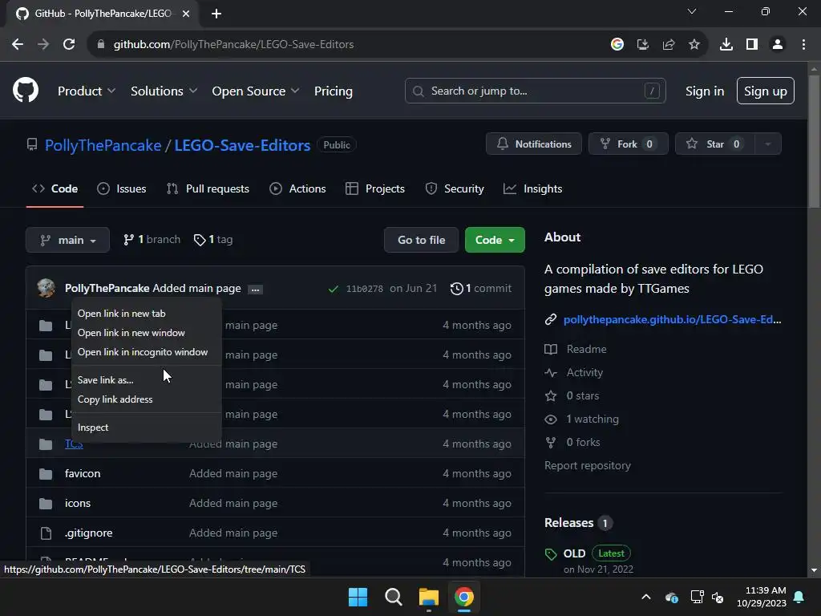This screenshot has width=821, height=616.
Task: Click Sign in link
Action: tap(705, 91)
